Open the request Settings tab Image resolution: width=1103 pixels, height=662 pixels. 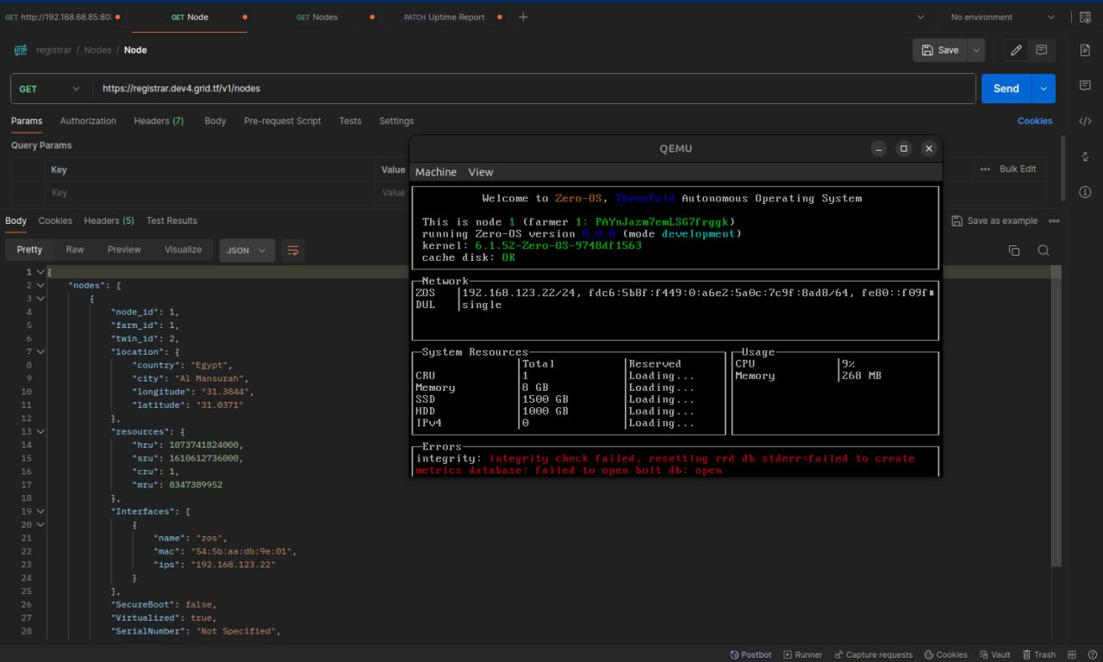[396, 121]
